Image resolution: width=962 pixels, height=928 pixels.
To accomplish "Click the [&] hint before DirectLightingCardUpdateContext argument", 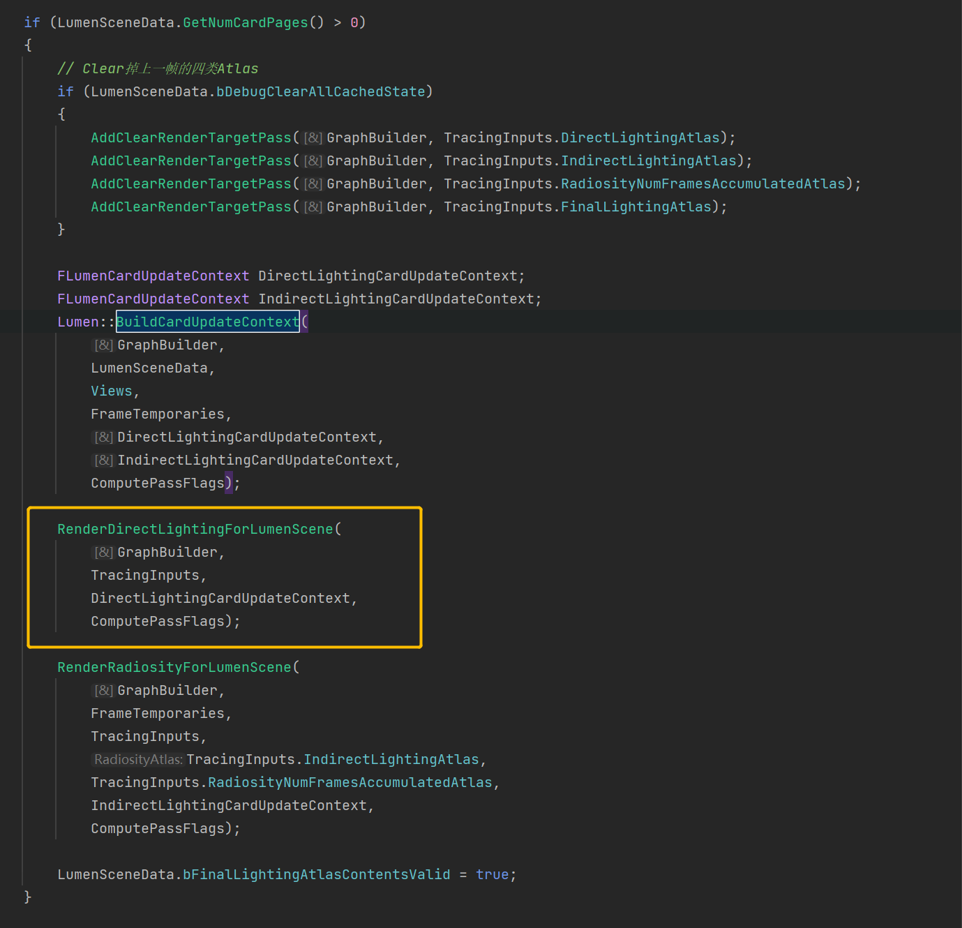I will pos(104,437).
